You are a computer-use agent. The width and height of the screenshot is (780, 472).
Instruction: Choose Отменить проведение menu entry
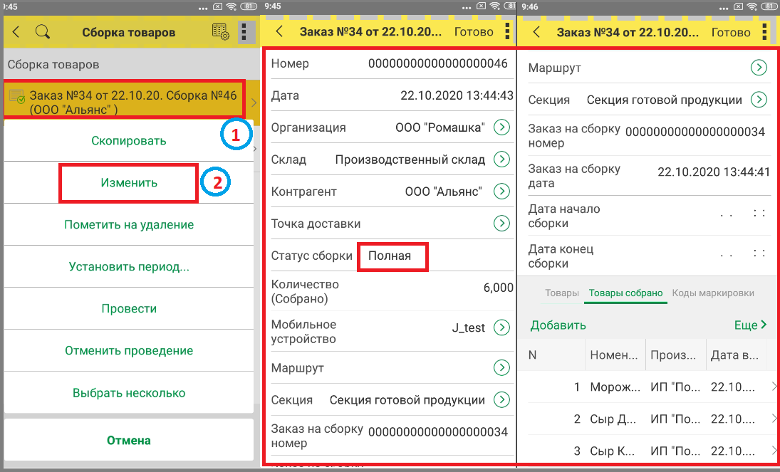tap(129, 351)
